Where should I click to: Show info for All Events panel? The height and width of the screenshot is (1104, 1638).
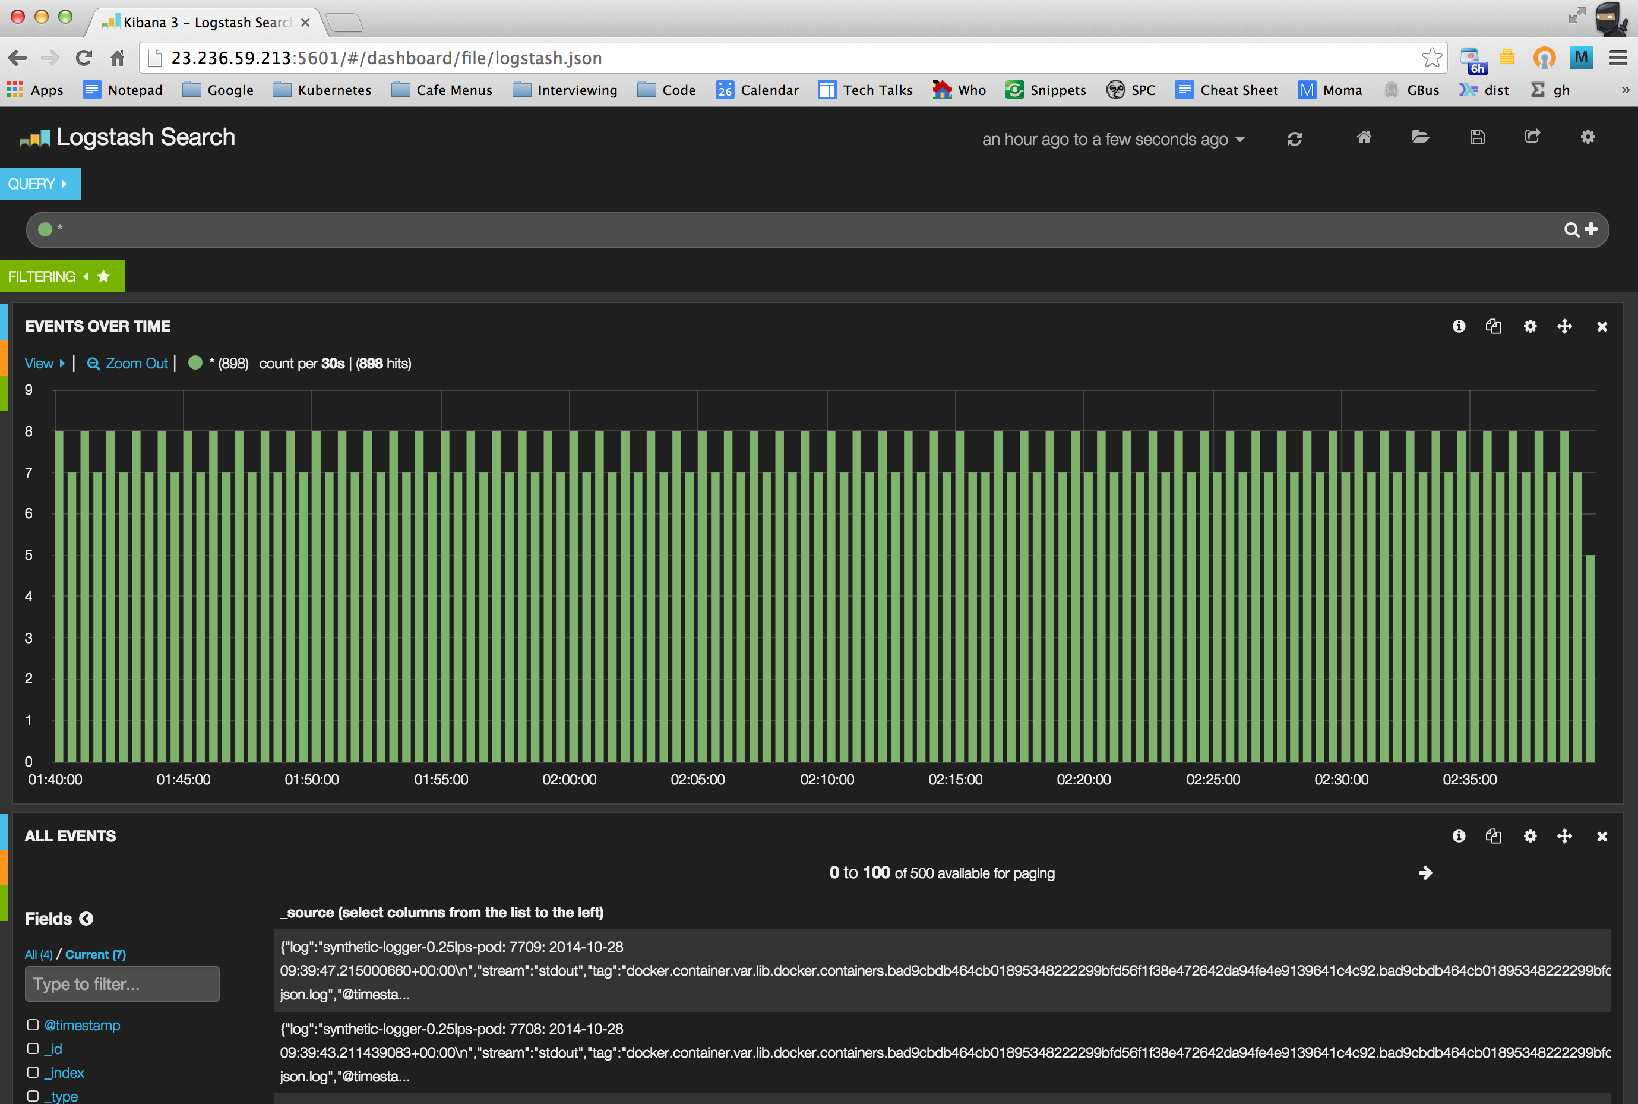[1459, 836]
